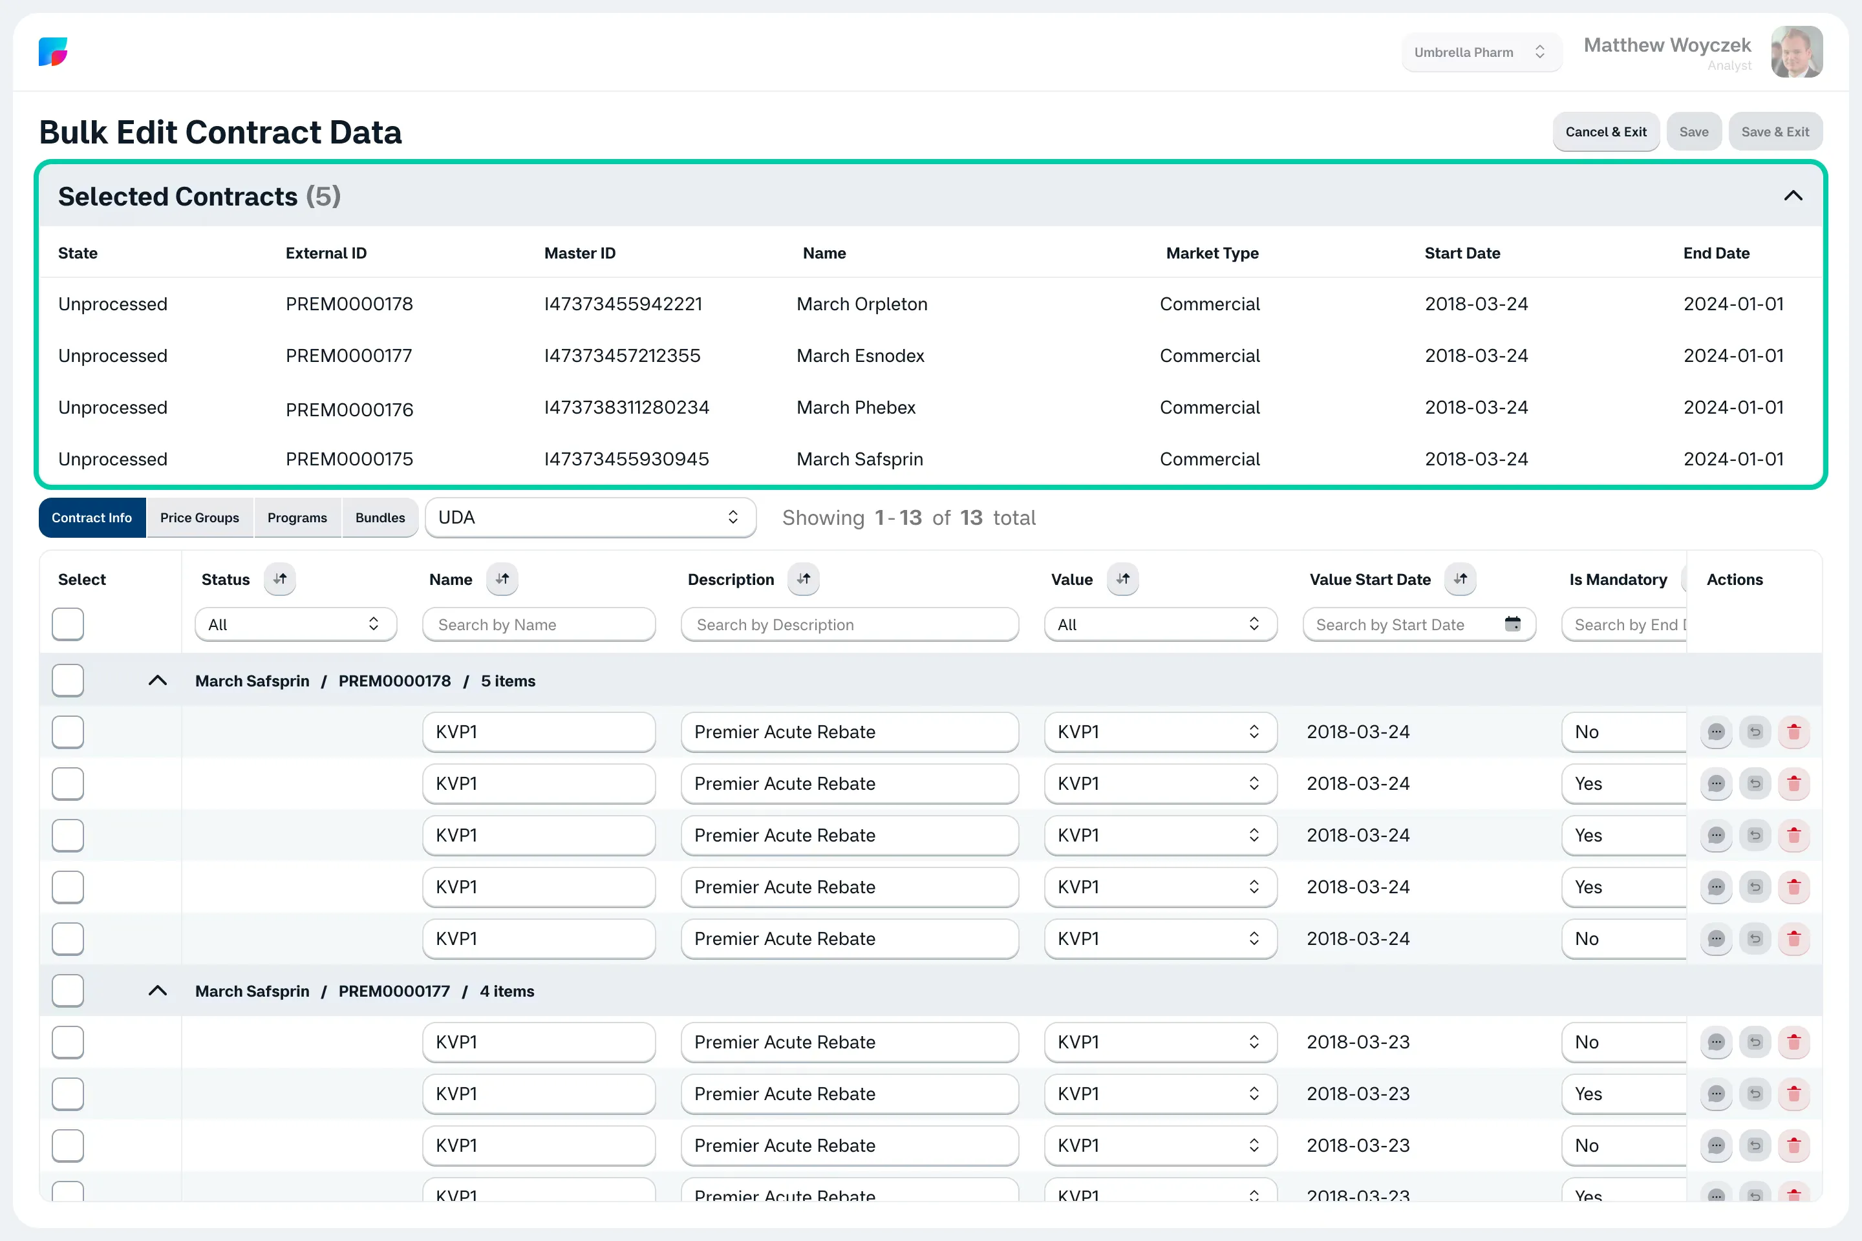The width and height of the screenshot is (1862, 1241).
Task: Collapse the Selected Contracts panel
Action: (1793, 196)
